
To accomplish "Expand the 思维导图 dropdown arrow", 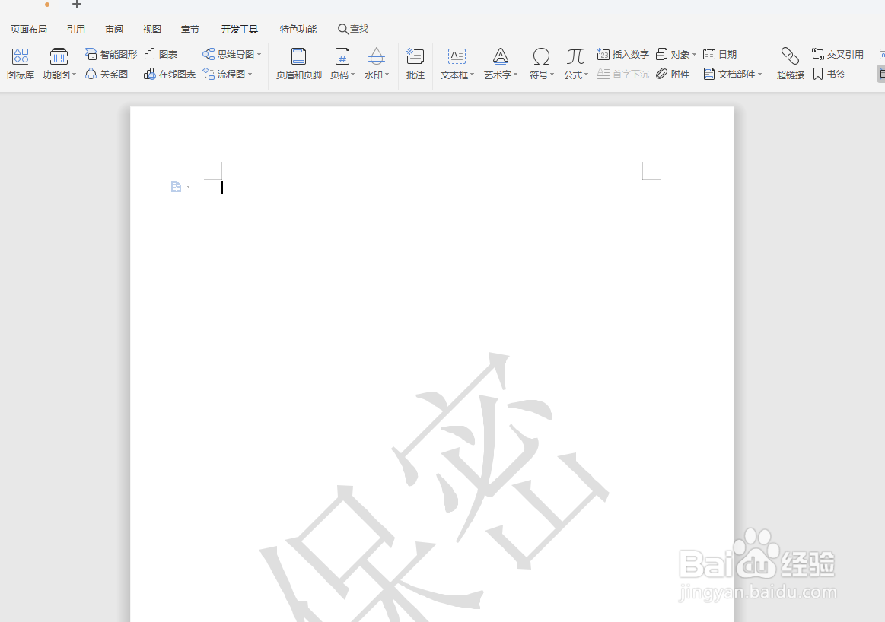I will (259, 54).
